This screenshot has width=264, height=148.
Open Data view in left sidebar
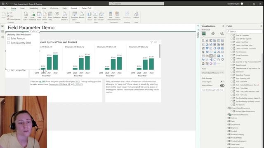pyautogui.click(x=2, y=32)
